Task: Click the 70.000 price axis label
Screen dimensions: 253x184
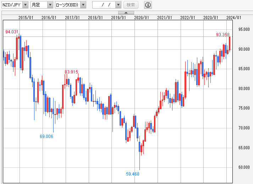Action: [244, 128]
